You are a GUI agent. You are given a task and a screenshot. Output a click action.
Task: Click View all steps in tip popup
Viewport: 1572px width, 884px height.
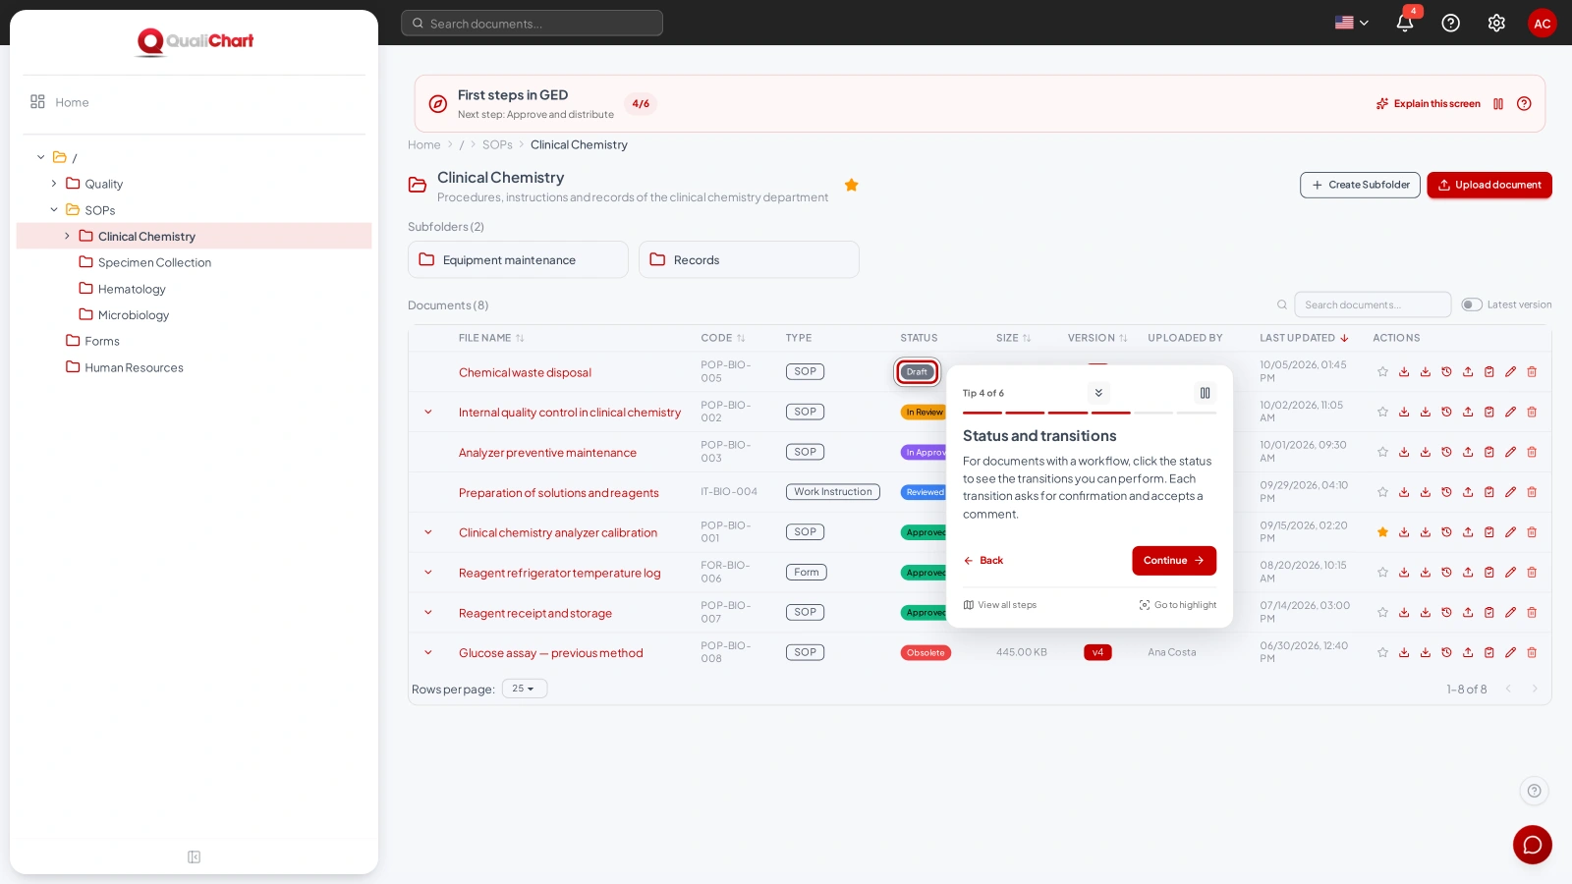pos(1000,605)
